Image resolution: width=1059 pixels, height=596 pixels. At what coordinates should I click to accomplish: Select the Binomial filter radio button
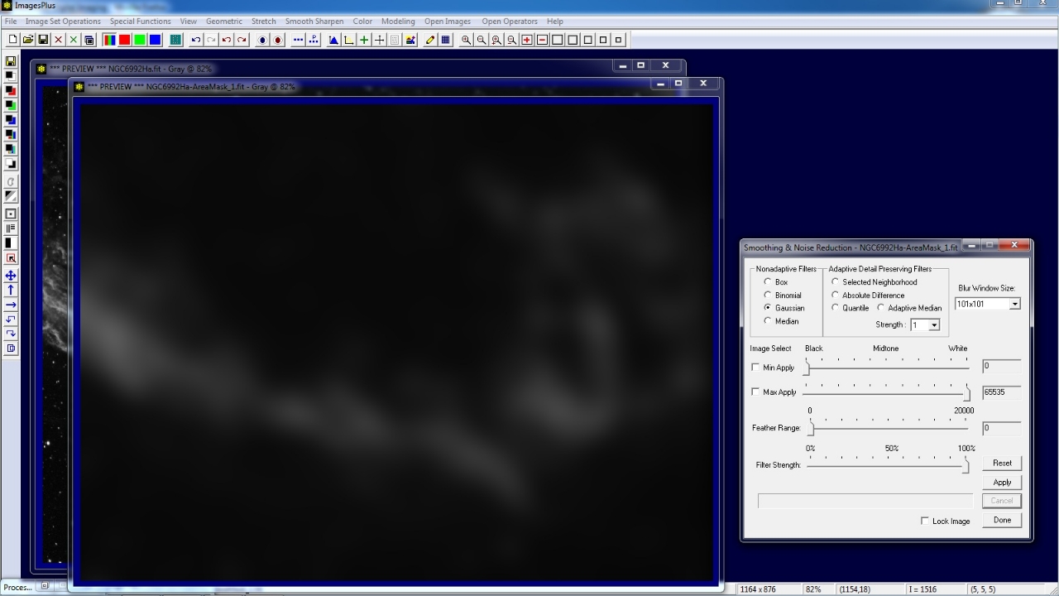(x=768, y=295)
